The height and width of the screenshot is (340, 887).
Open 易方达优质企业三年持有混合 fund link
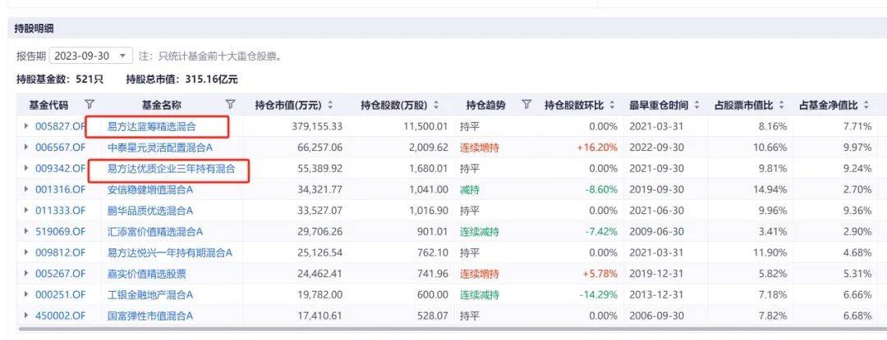click(171, 169)
